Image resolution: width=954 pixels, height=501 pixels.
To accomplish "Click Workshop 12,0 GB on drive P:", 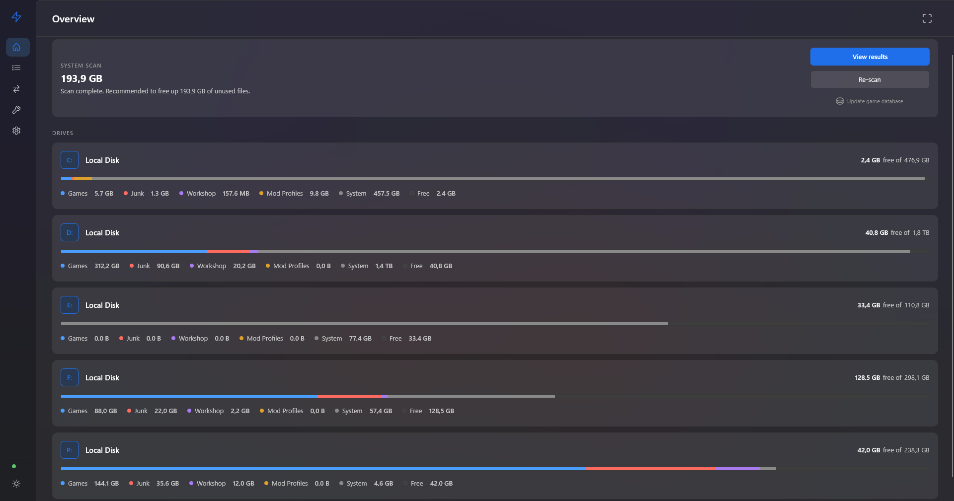I will pos(222,484).
